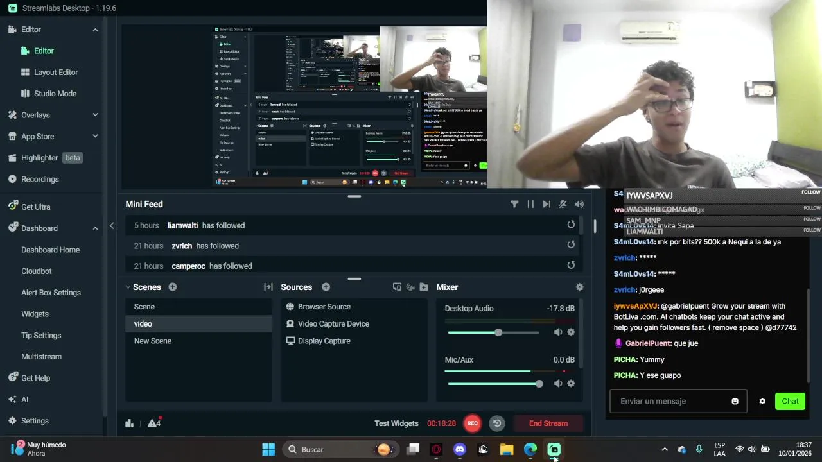The height and width of the screenshot is (462, 822).
Task: Click the Get Ultra icon
Action: (x=12, y=207)
